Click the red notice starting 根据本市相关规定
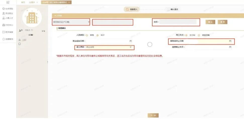Viewport: 244px width, 119px height. click(x=110, y=56)
